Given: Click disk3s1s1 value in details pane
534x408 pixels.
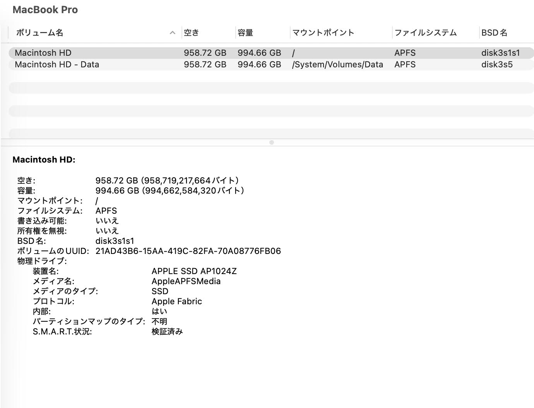Looking at the screenshot, I should pyautogui.click(x=115, y=241).
